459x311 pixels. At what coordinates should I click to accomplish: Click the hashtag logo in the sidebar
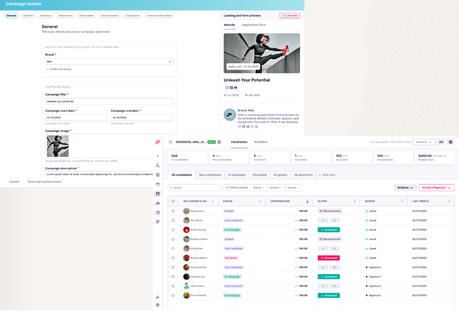coord(158,142)
